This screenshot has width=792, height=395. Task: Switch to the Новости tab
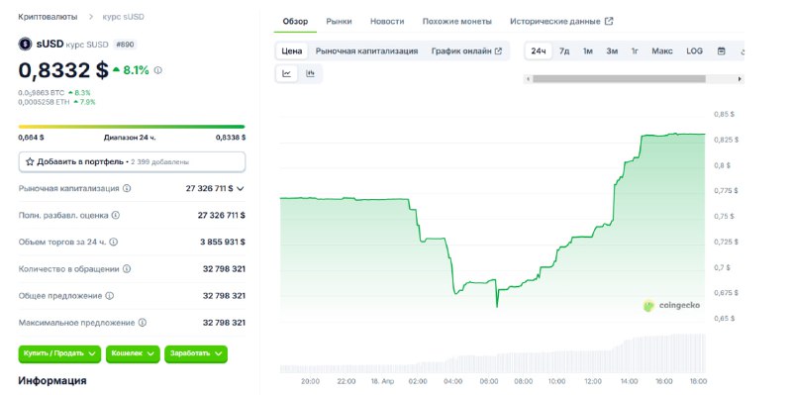[387, 21]
